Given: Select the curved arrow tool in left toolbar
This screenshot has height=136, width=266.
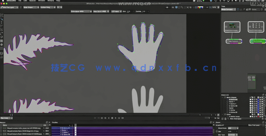Looking at the screenshot, I should (x=2, y=33).
